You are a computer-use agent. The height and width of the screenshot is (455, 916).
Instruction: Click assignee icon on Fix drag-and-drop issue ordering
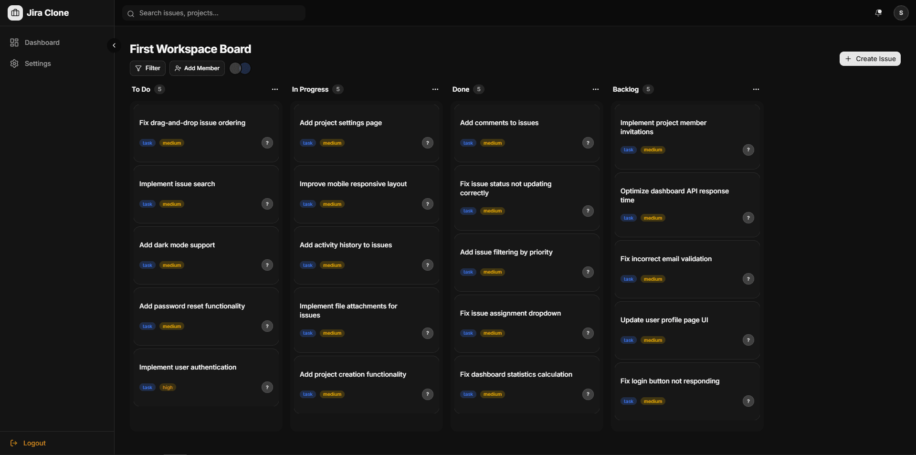(267, 143)
